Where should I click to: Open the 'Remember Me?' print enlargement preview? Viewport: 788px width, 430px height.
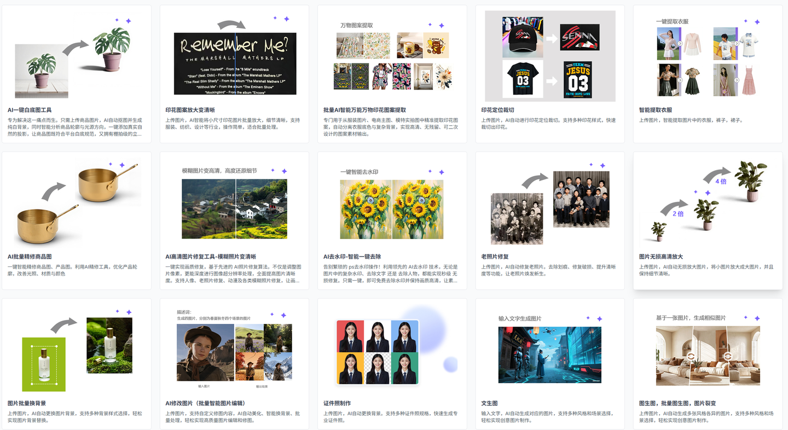click(235, 56)
